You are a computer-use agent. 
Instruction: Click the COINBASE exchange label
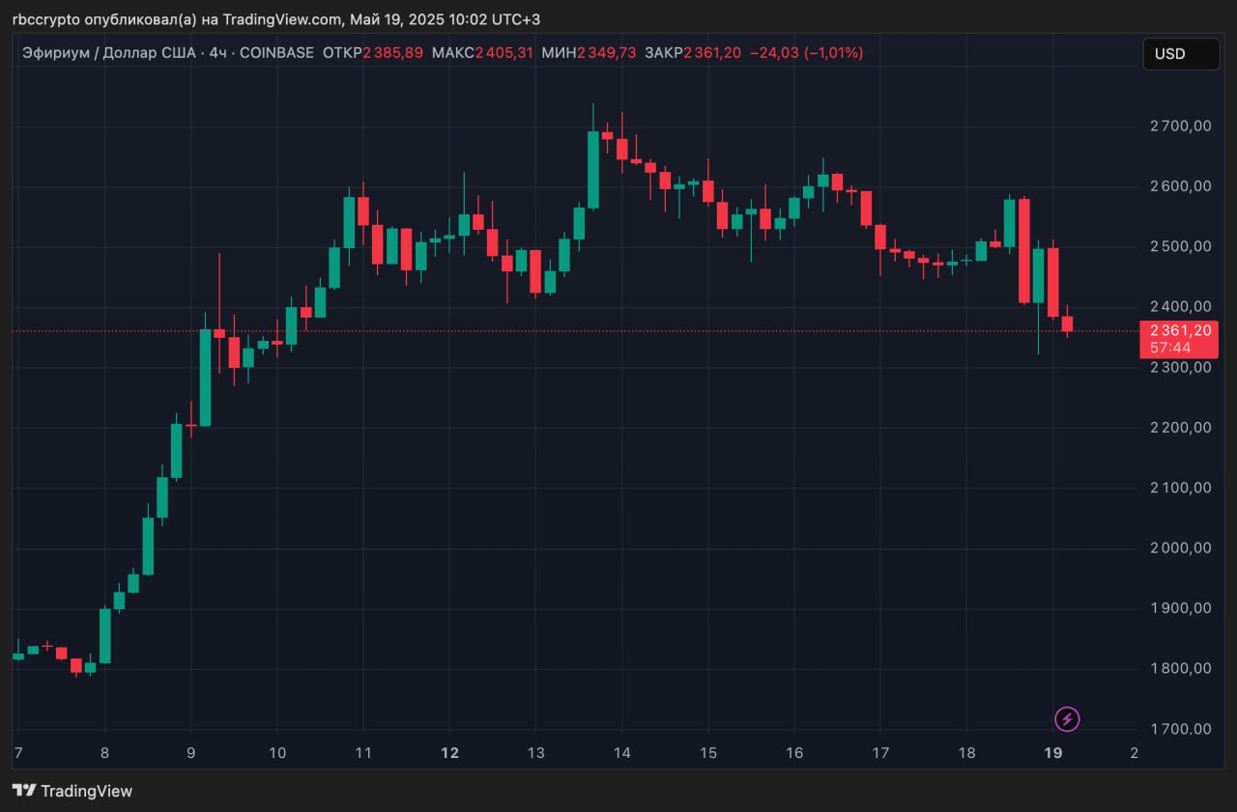[x=276, y=53]
